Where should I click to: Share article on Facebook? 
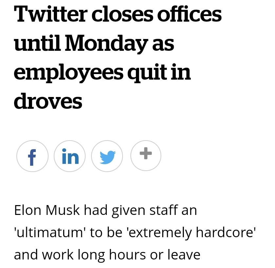[x=32, y=156]
